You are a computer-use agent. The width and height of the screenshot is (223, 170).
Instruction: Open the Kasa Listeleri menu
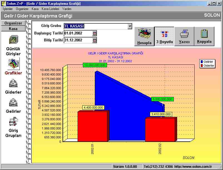50,9
